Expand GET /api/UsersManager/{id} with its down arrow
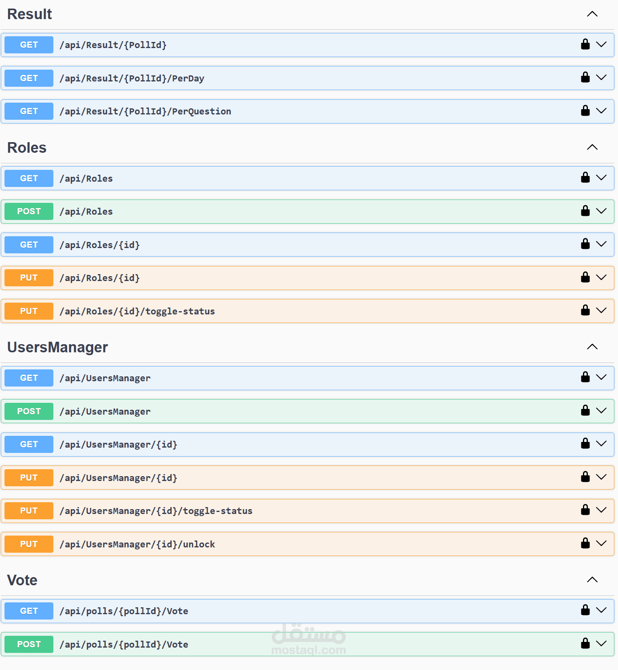The height and width of the screenshot is (670, 618). pyautogui.click(x=601, y=443)
